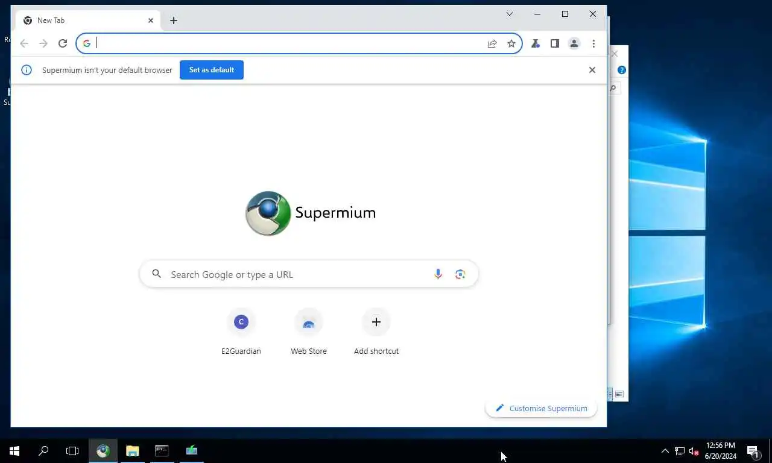Open taskbar search magnifier
772x463 pixels.
tap(43, 451)
